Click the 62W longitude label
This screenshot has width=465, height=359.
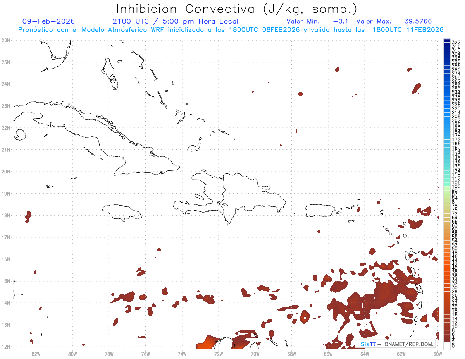point(401,354)
